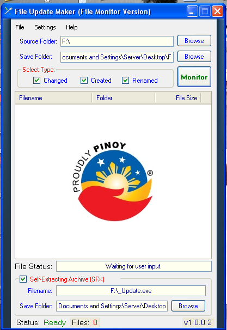Toggle the Changed checkbox
227x330 pixels.
[x=37, y=81]
